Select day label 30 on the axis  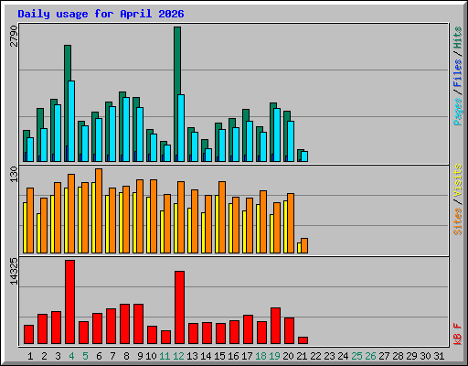coord(425,356)
